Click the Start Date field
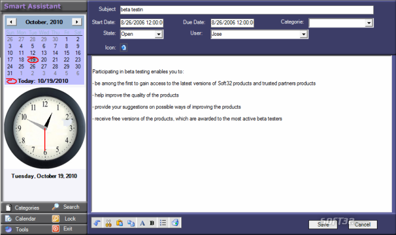This screenshot has height=235, width=396. tap(142, 23)
